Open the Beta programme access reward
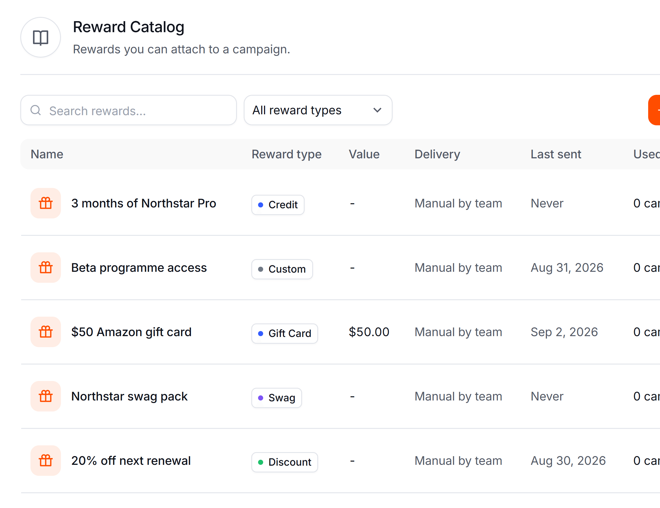660x508 pixels. coord(139,268)
